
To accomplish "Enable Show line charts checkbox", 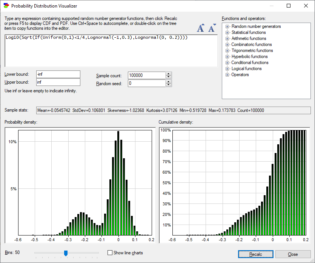I will pos(110,252).
